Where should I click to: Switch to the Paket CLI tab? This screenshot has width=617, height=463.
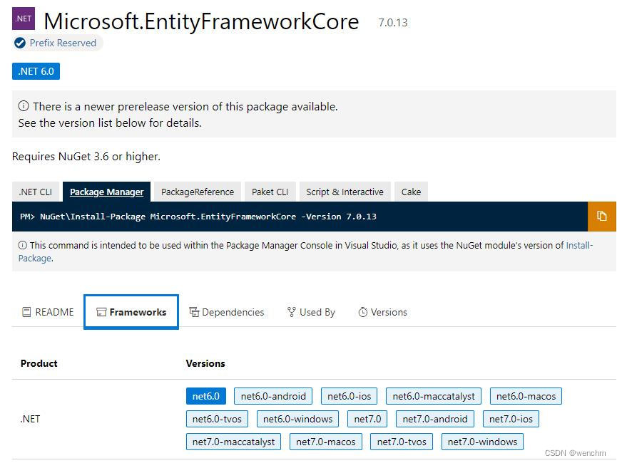[x=270, y=192]
